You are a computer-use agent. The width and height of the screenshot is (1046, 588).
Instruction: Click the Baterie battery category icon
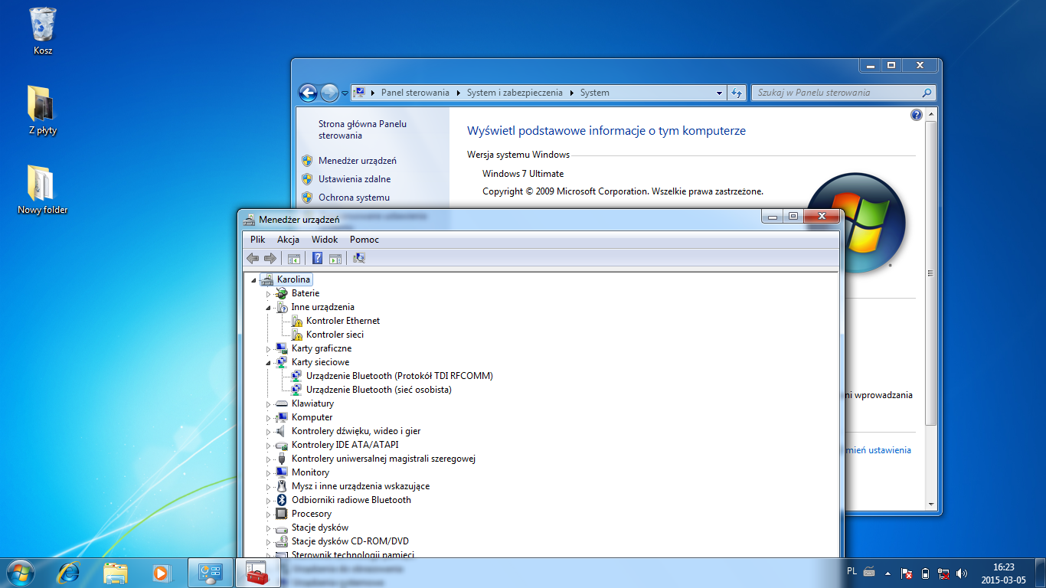click(x=282, y=293)
